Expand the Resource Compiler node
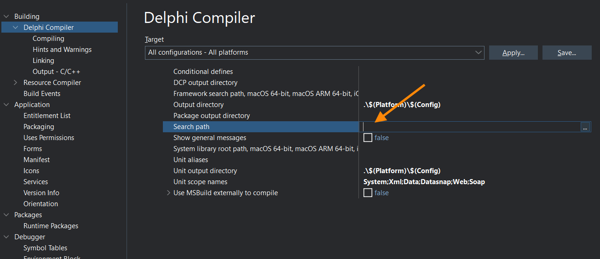Image resolution: width=600 pixels, height=259 pixels. pyautogui.click(x=16, y=83)
